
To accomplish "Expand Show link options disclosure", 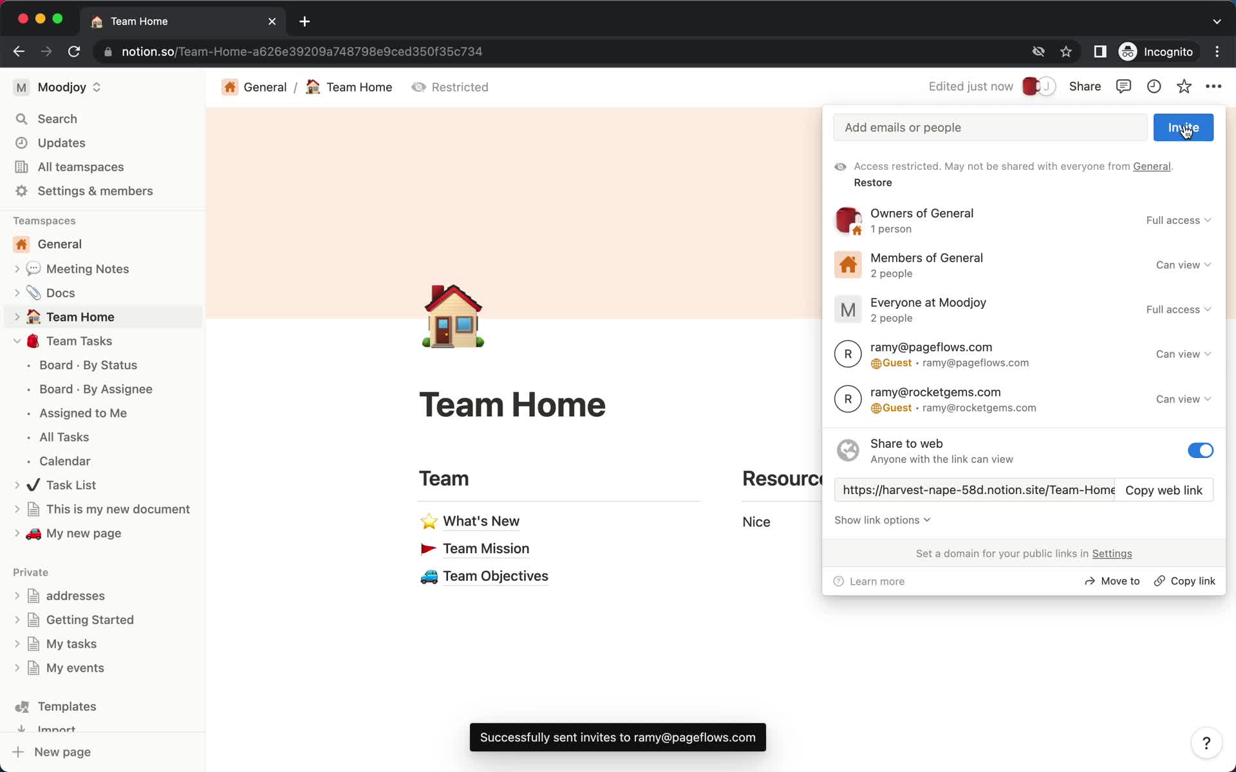I will click(881, 519).
